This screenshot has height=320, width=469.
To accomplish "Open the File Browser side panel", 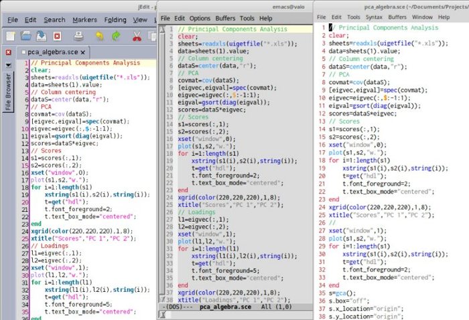I will pyautogui.click(x=7, y=91).
